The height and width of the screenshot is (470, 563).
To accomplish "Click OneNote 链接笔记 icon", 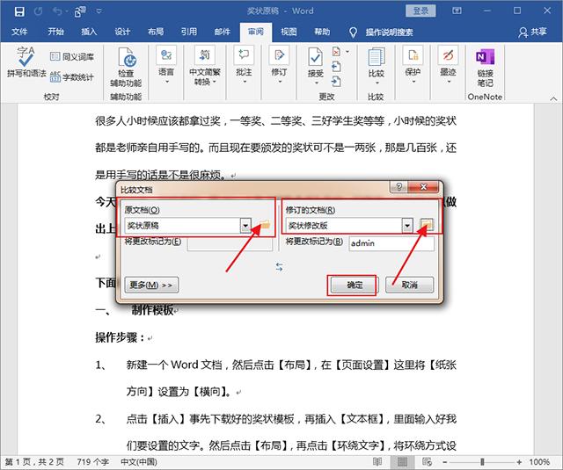I will pyautogui.click(x=485, y=67).
